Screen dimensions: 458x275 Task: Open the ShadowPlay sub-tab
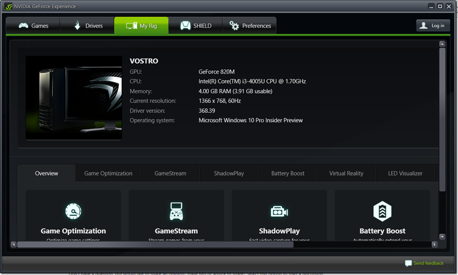tap(229, 173)
